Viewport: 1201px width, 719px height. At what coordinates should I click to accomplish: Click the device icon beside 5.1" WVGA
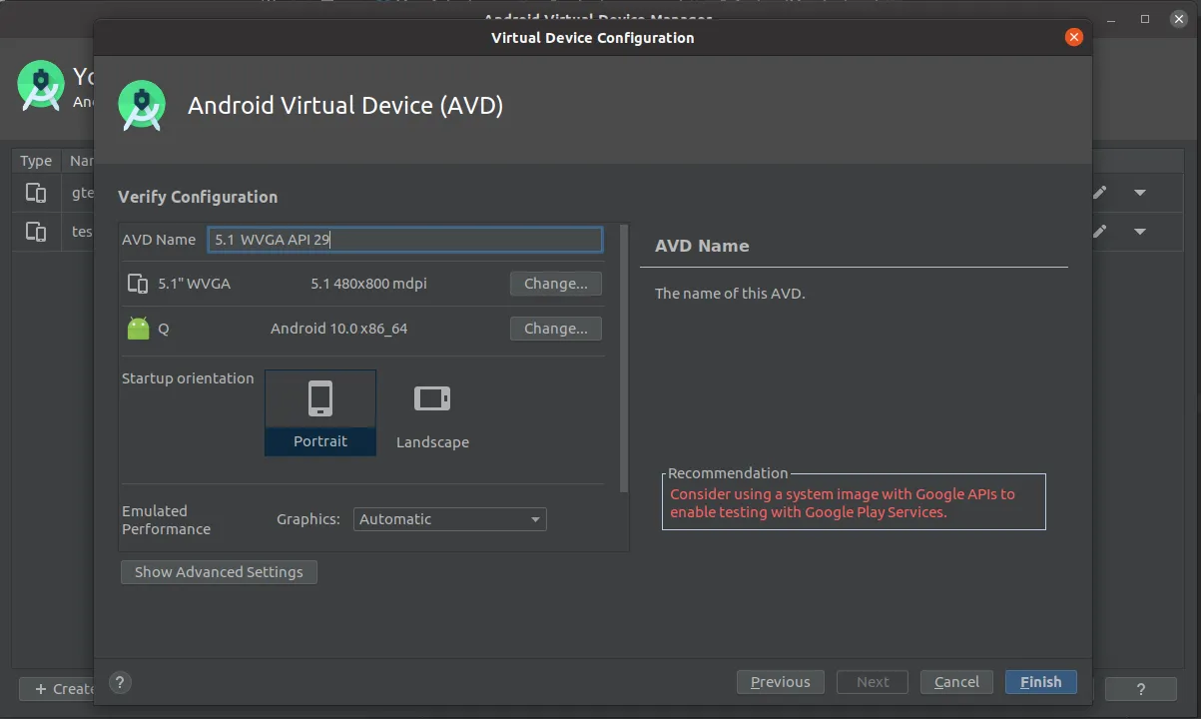[138, 284]
